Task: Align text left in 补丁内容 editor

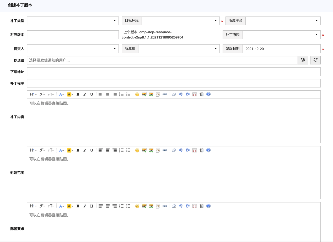Action: point(101,94)
